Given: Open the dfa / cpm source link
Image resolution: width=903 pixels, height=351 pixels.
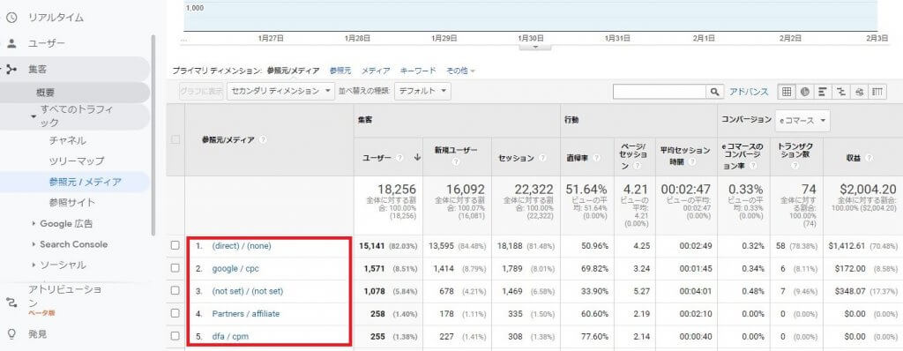Looking at the screenshot, I should point(230,336).
